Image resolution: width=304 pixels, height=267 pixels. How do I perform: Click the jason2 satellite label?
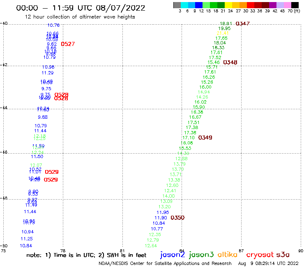point(173,255)
